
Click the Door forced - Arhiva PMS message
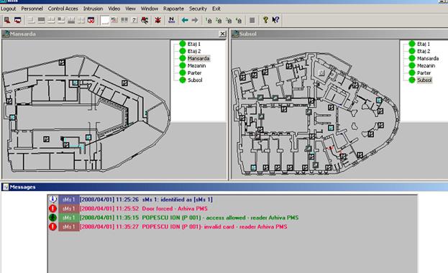[175, 209]
